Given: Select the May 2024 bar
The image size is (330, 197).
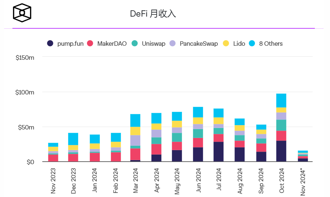Looking at the screenshot, I should [x=177, y=136].
